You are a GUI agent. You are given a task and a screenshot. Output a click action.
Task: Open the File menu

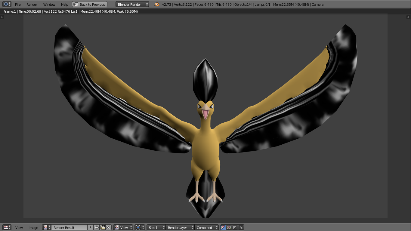(18, 5)
